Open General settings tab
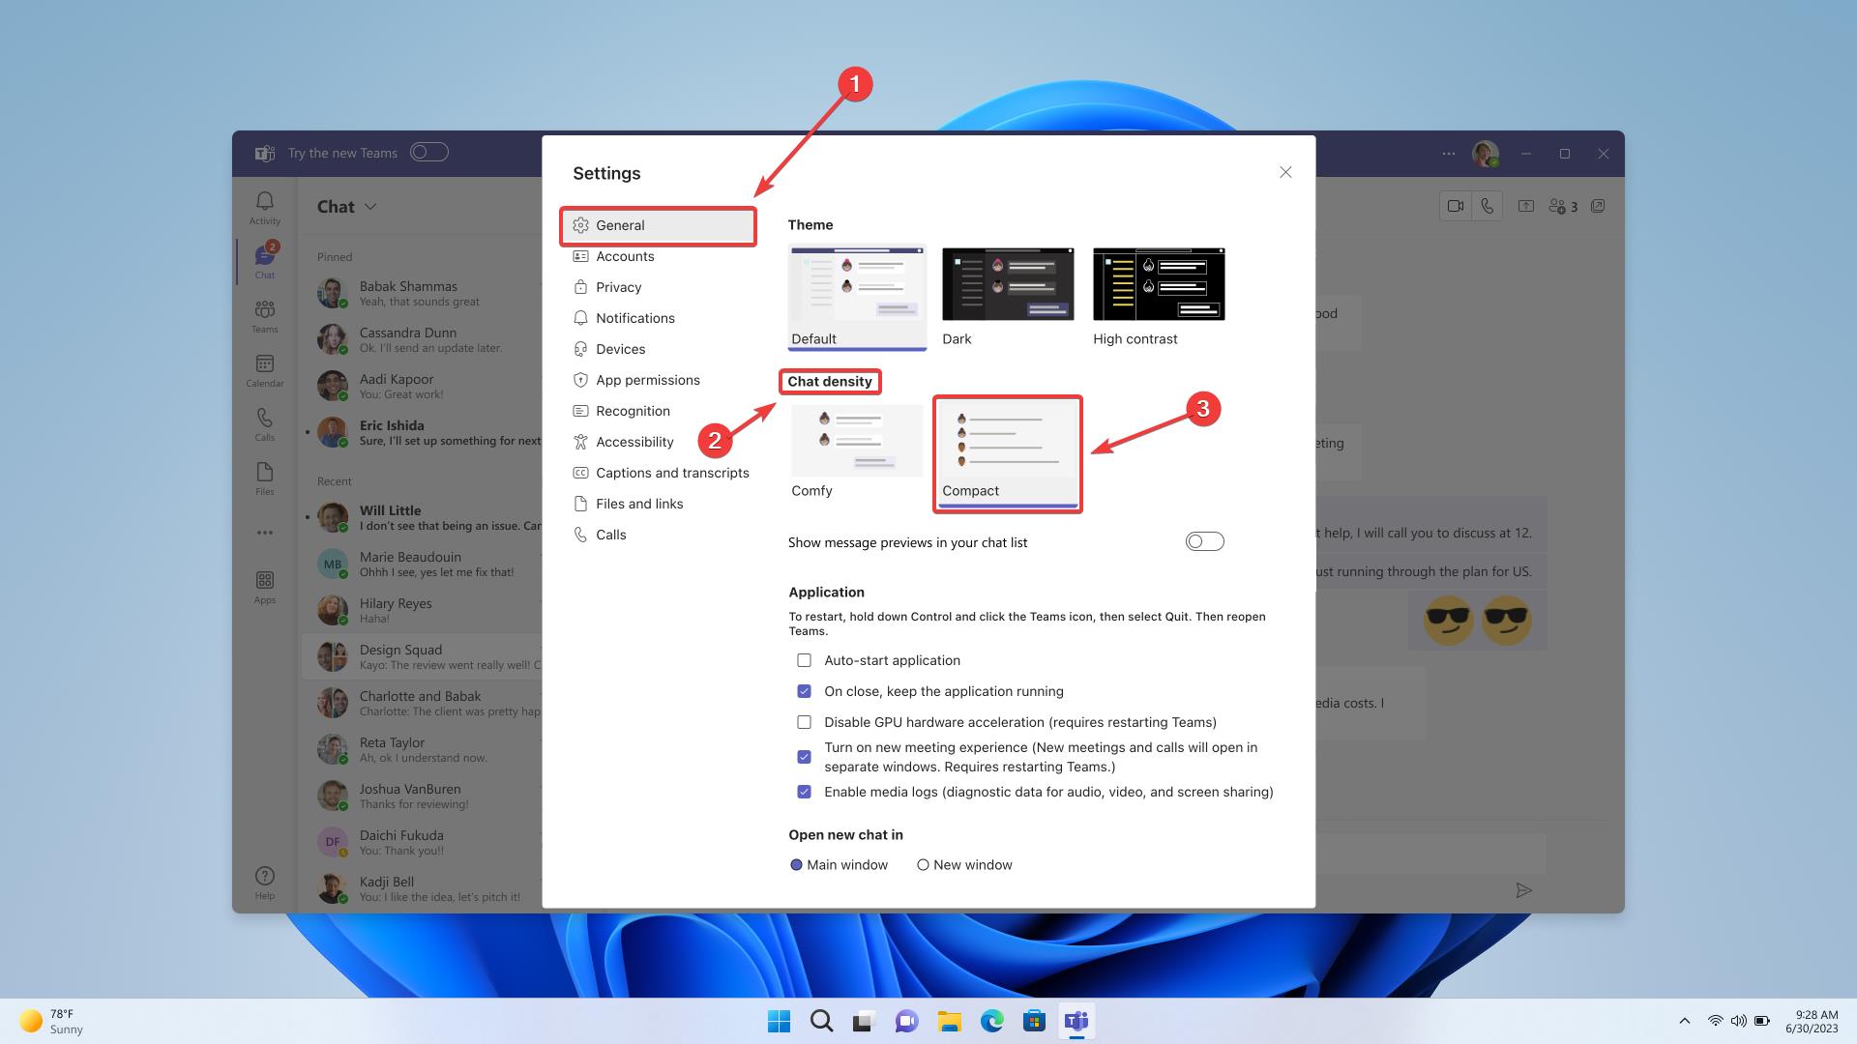This screenshot has width=1857, height=1044. coord(658,225)
